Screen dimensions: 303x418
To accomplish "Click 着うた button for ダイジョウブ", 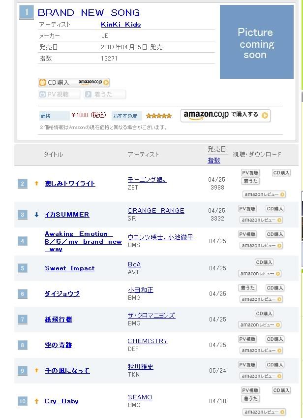I will coord(247,288).
